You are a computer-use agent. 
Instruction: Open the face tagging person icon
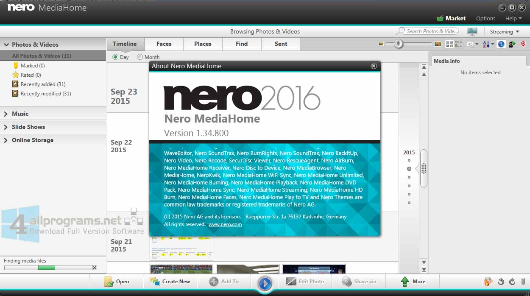click(x=512, y=44)
